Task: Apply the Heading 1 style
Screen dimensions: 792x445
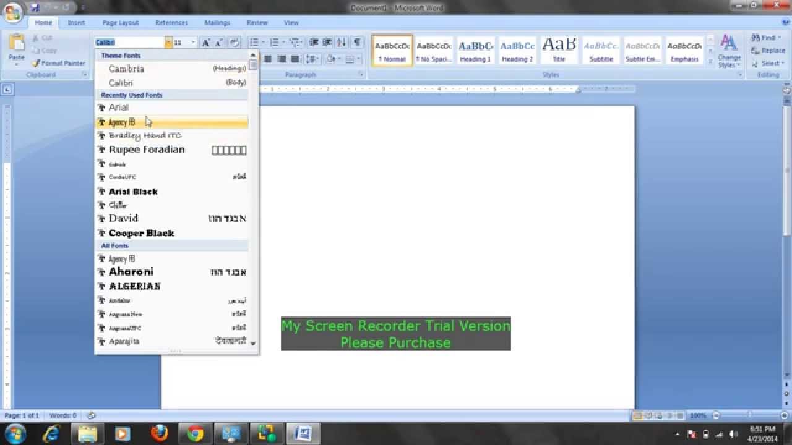Action: pyautogui.click(x=475, y=51)
